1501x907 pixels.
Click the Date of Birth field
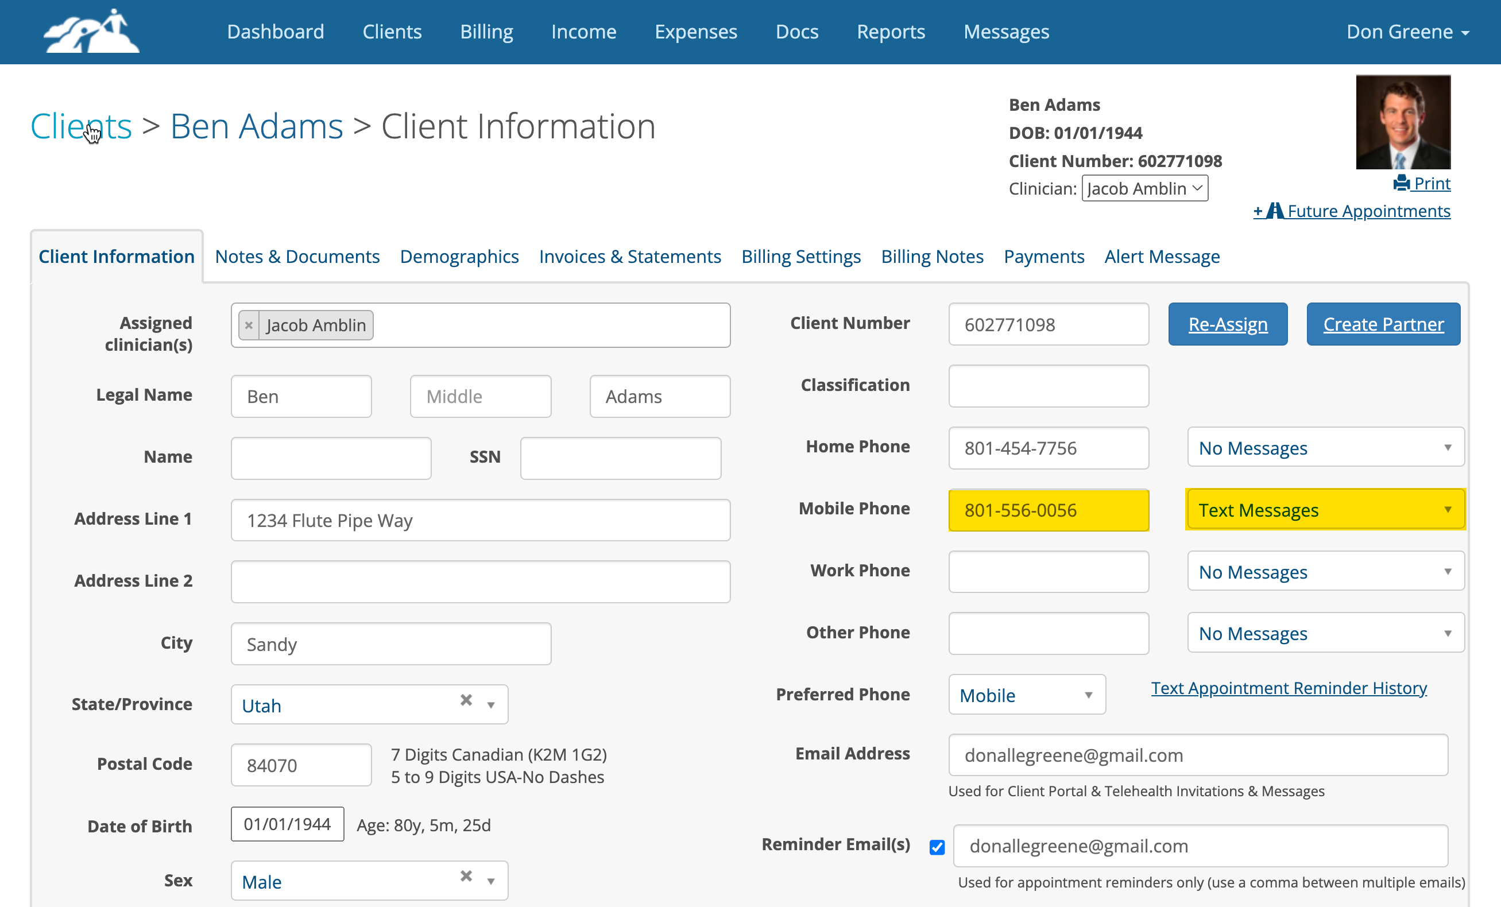tap(288, 824)
